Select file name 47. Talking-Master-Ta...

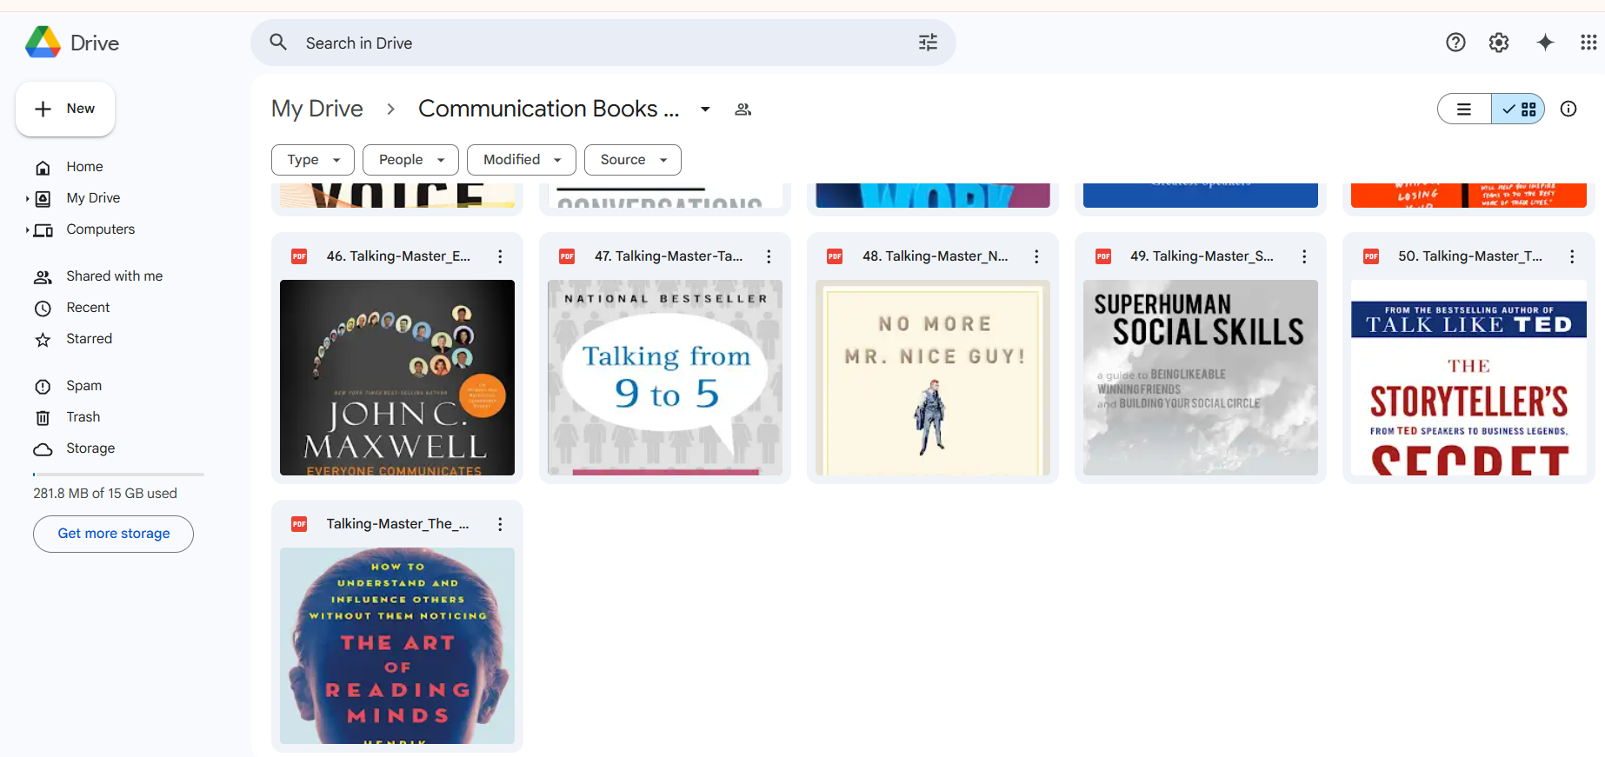pos(669,256)
